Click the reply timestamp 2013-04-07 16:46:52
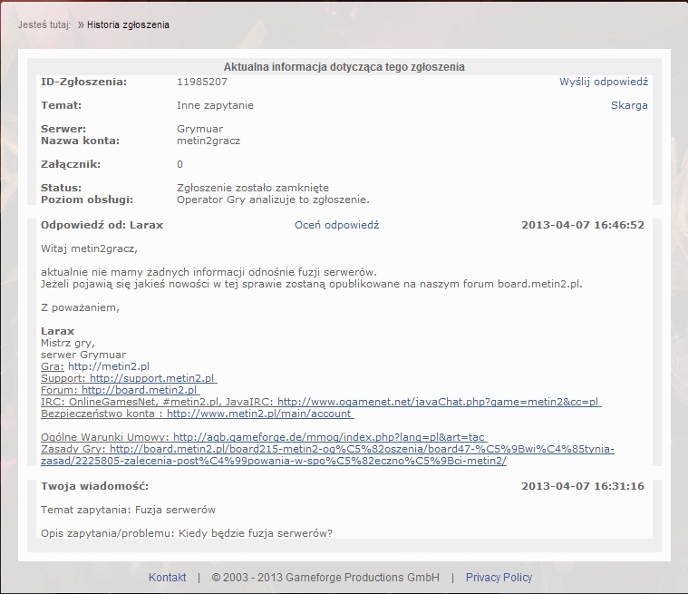Viewport: 688px width, 594px height. [x=583, y=225]
